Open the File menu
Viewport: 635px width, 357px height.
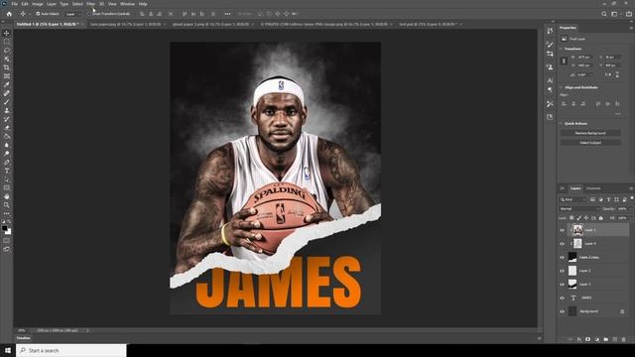point(14,4)
